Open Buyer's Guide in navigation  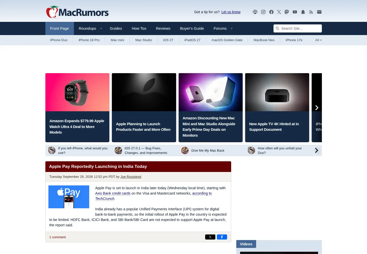[x=192, y=28]
